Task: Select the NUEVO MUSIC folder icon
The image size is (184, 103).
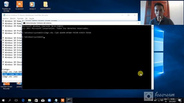Action: tap(45, 6)
